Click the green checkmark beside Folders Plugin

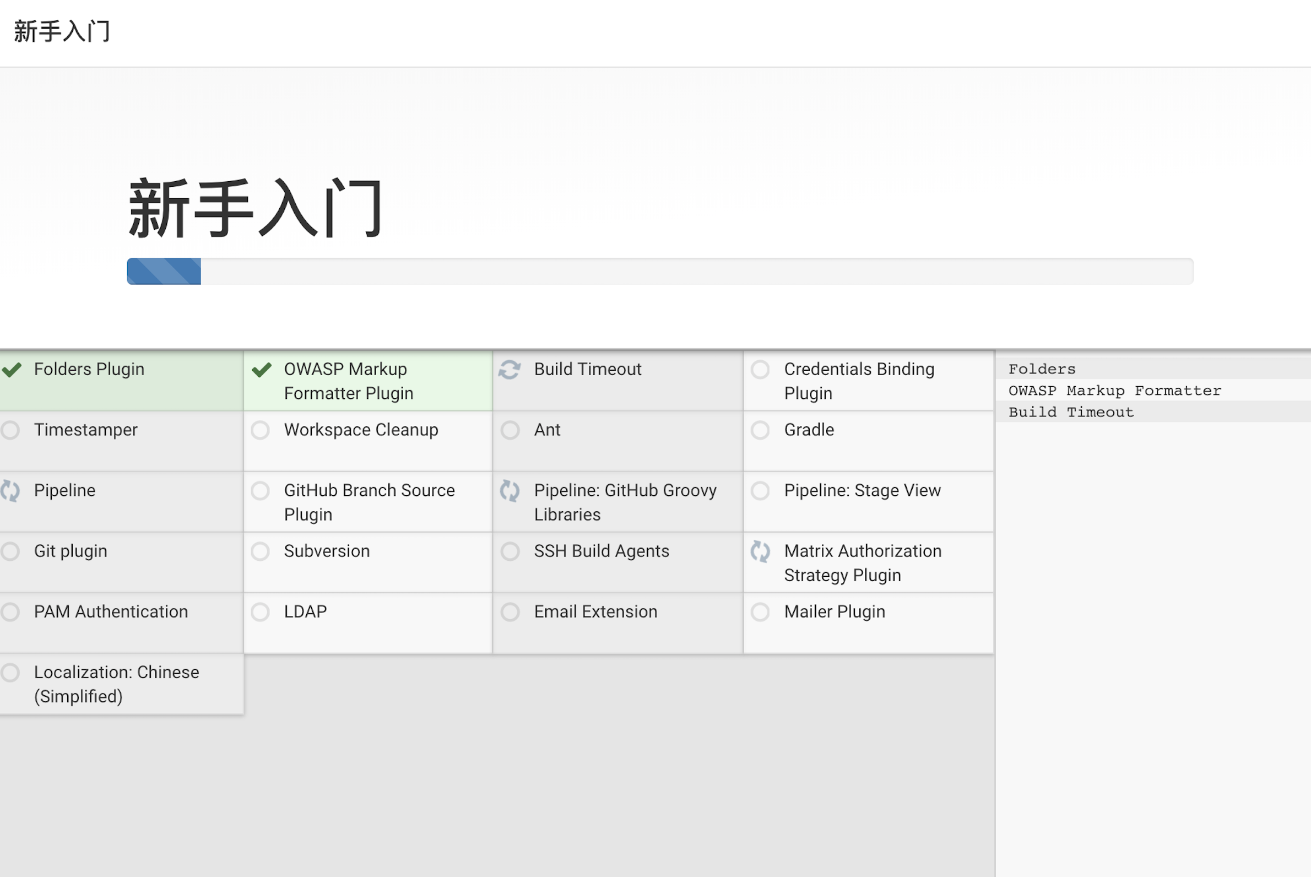pyautogui.click(x=11, y=370)
